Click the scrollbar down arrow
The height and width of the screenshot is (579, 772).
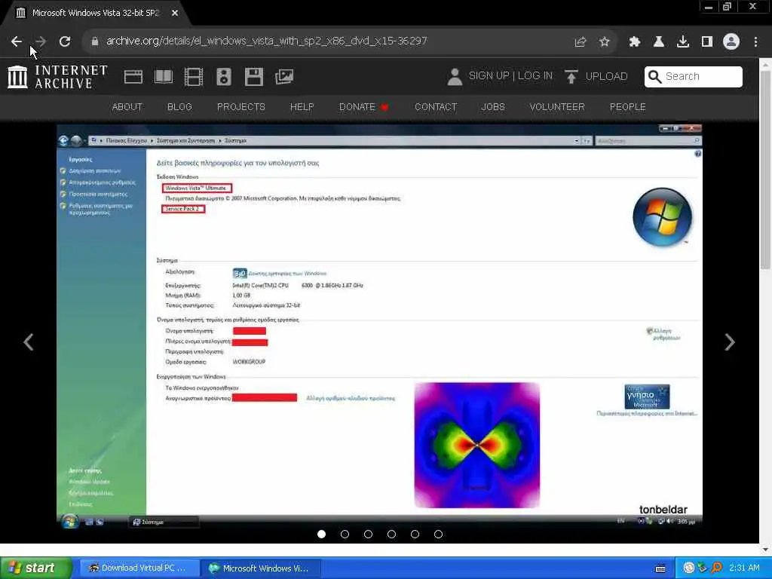pyautogui.click(x=765, y=549)
